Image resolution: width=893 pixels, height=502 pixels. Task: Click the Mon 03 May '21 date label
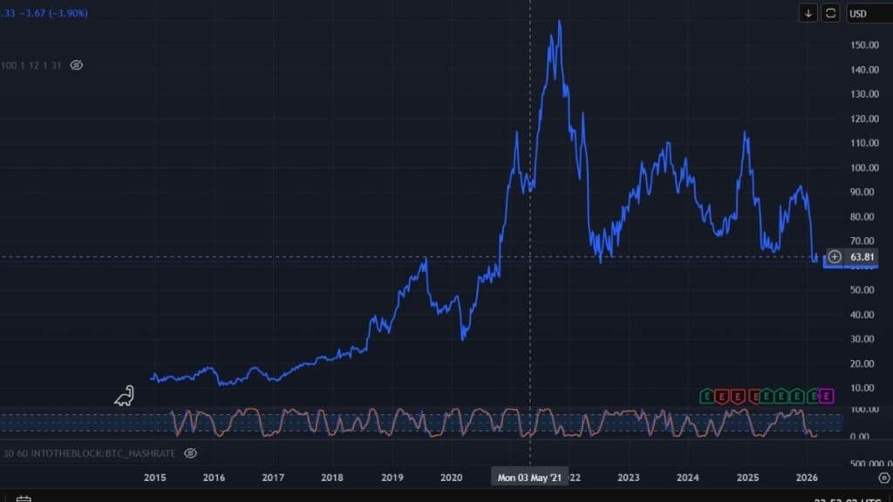click(x=529, y=477)
